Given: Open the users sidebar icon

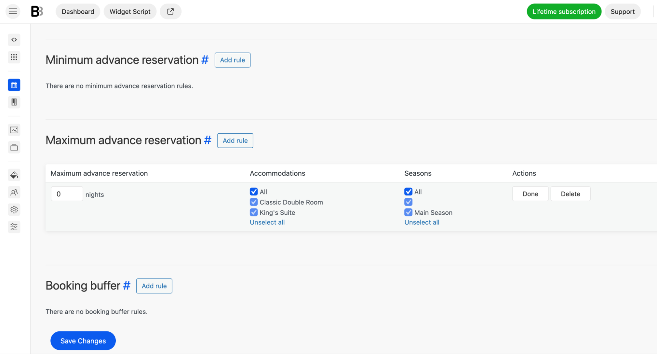Looking at the screenshot, I should (14, 192).
